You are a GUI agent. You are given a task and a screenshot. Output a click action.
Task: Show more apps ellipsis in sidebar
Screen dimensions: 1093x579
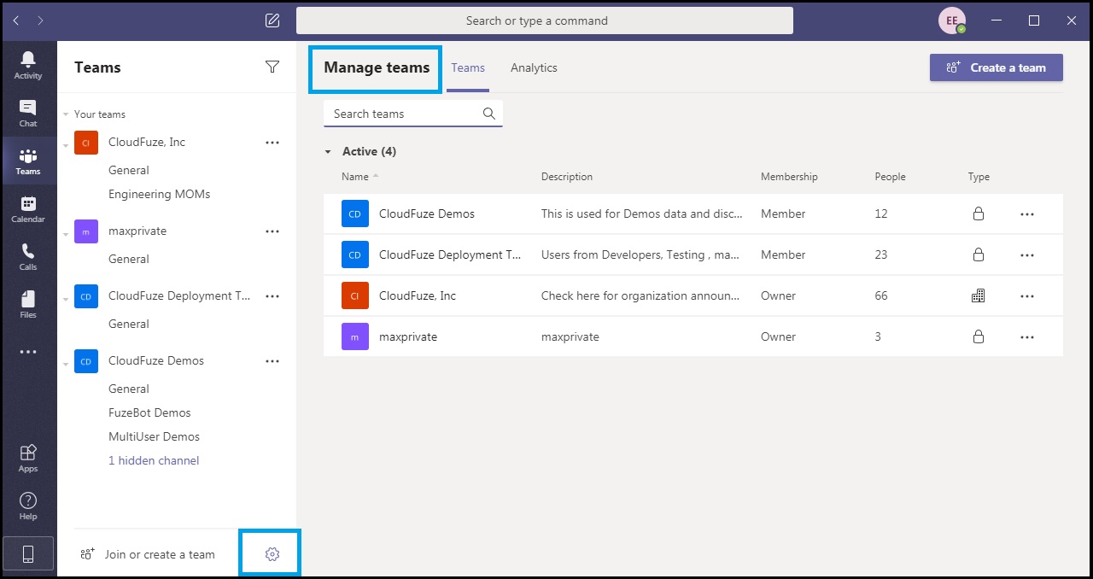[x=28, y=352]
